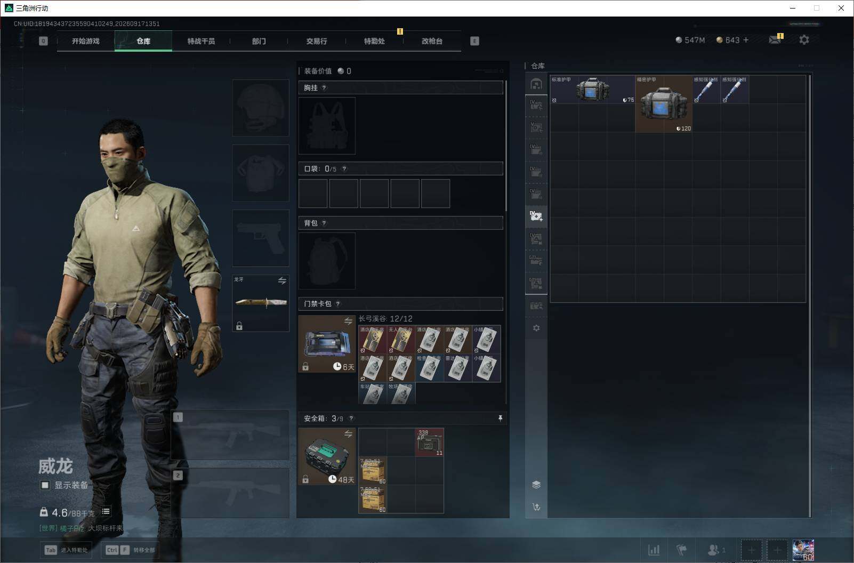
Task: Switch to the 改枪台 tab
Action: click(x=432, y=41)
